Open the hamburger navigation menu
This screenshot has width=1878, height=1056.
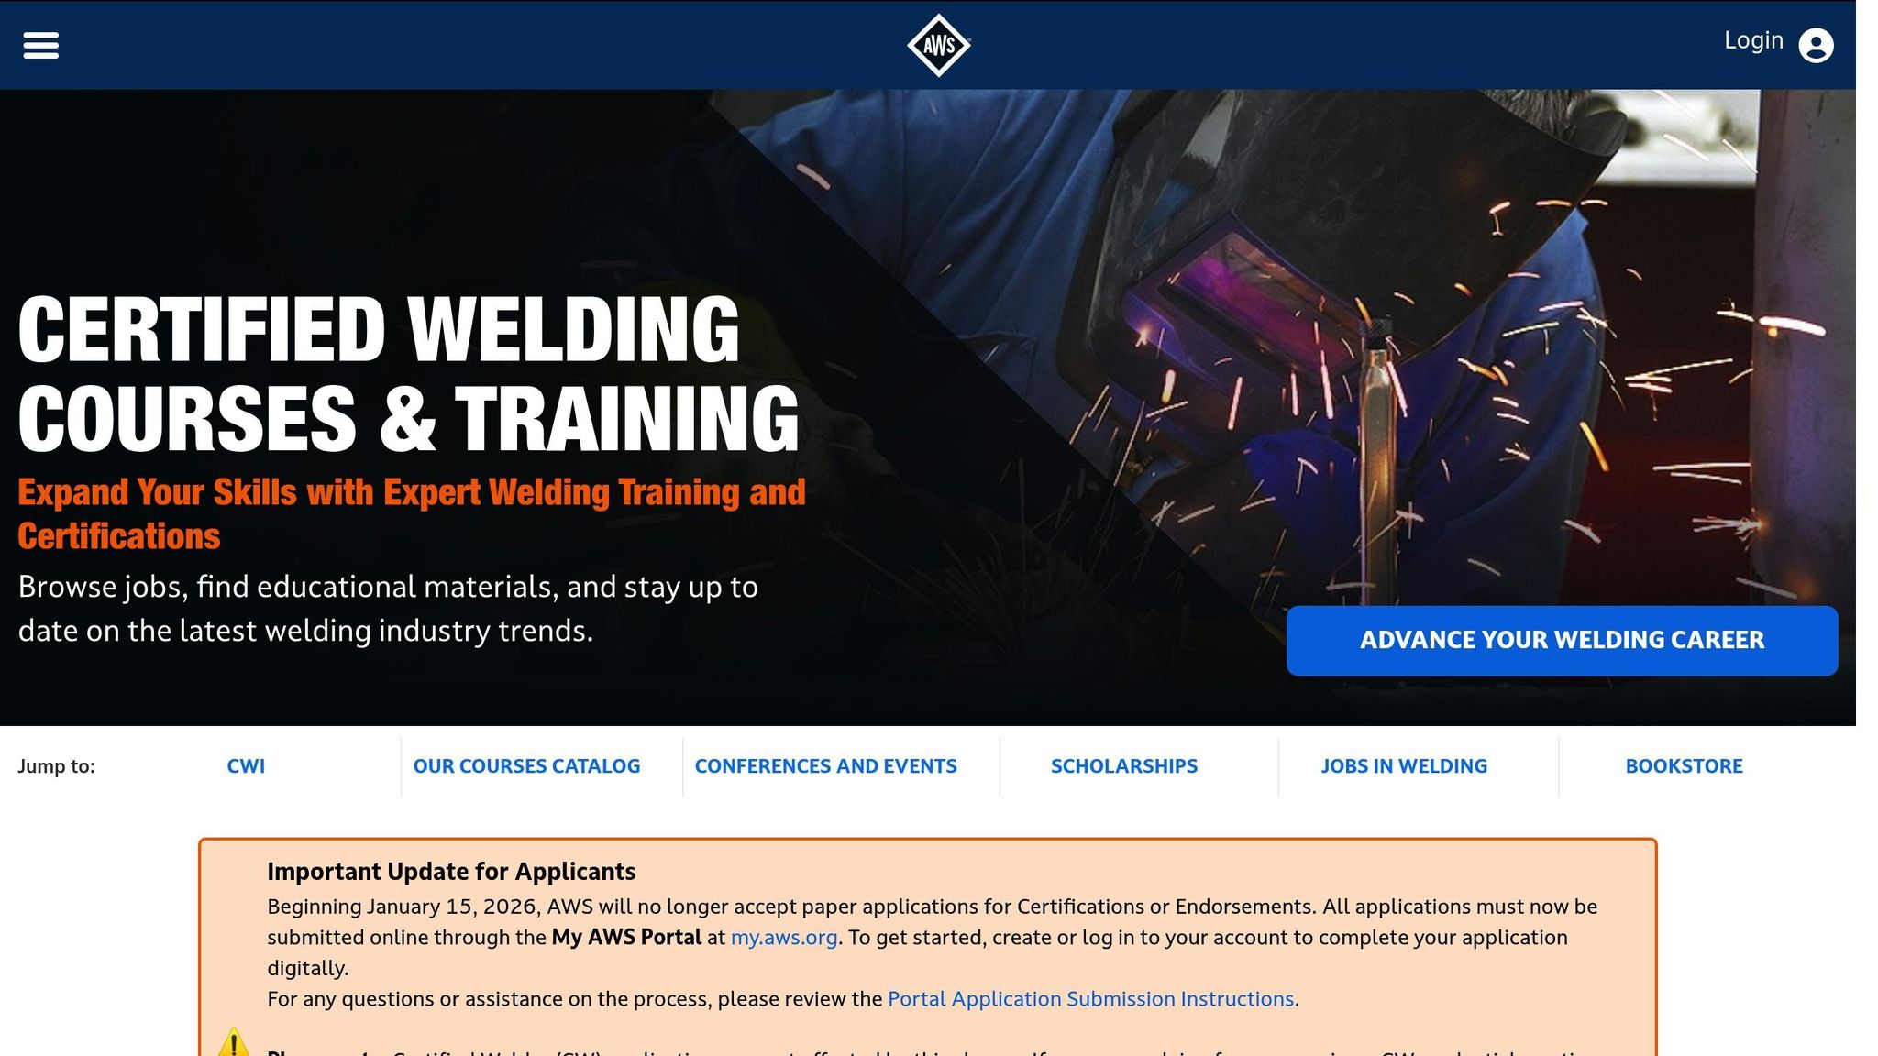41,45
